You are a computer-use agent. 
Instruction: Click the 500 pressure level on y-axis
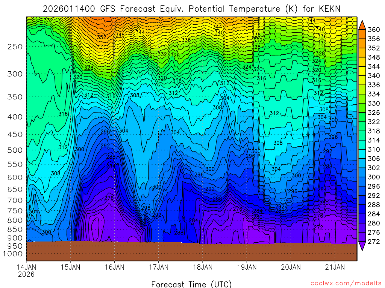(x=15, y=150)
